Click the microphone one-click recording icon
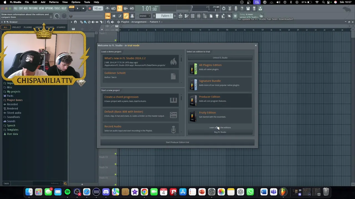 point(236,8)
